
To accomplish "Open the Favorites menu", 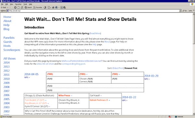I will coord(18,4).
